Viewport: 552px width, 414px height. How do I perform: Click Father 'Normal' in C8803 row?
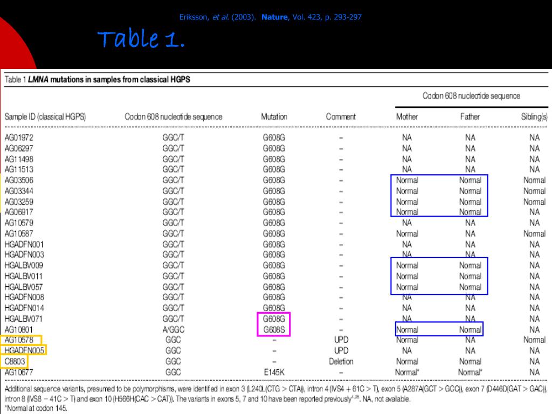point(470,362)
